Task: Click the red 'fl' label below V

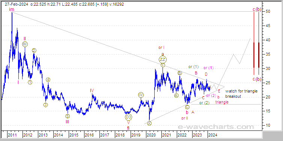Action: [x=128, y=128]
